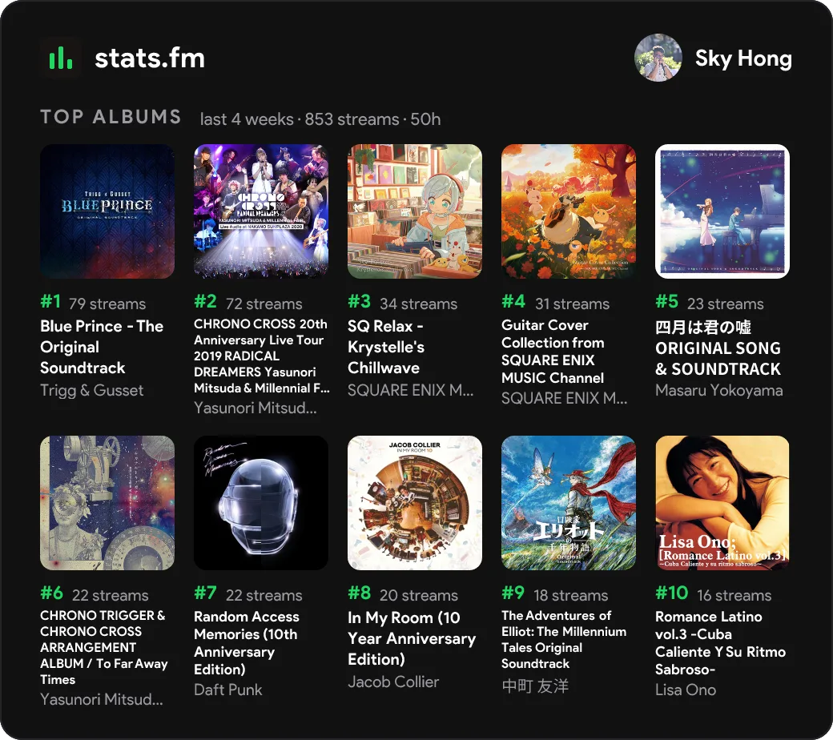The width and height of the screenshot is (833, 740).
Task: Click title 'In My Room (10 Year Anniversary Edition)'
Action: tap(412, 638)
